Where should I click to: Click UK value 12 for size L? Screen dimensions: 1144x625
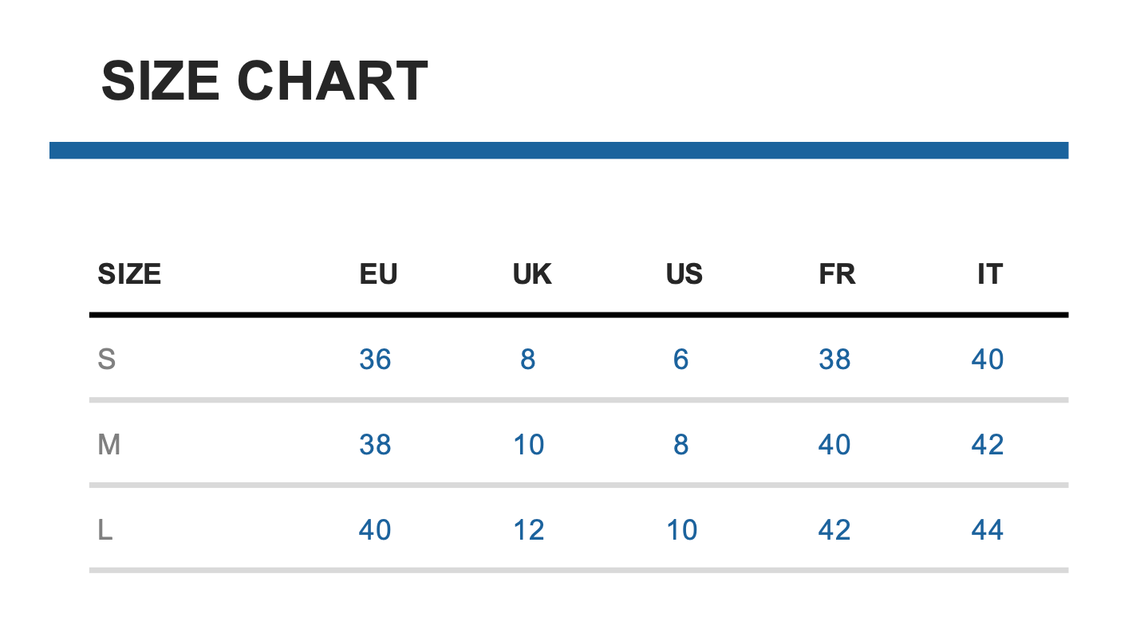(x=528, y=530)
